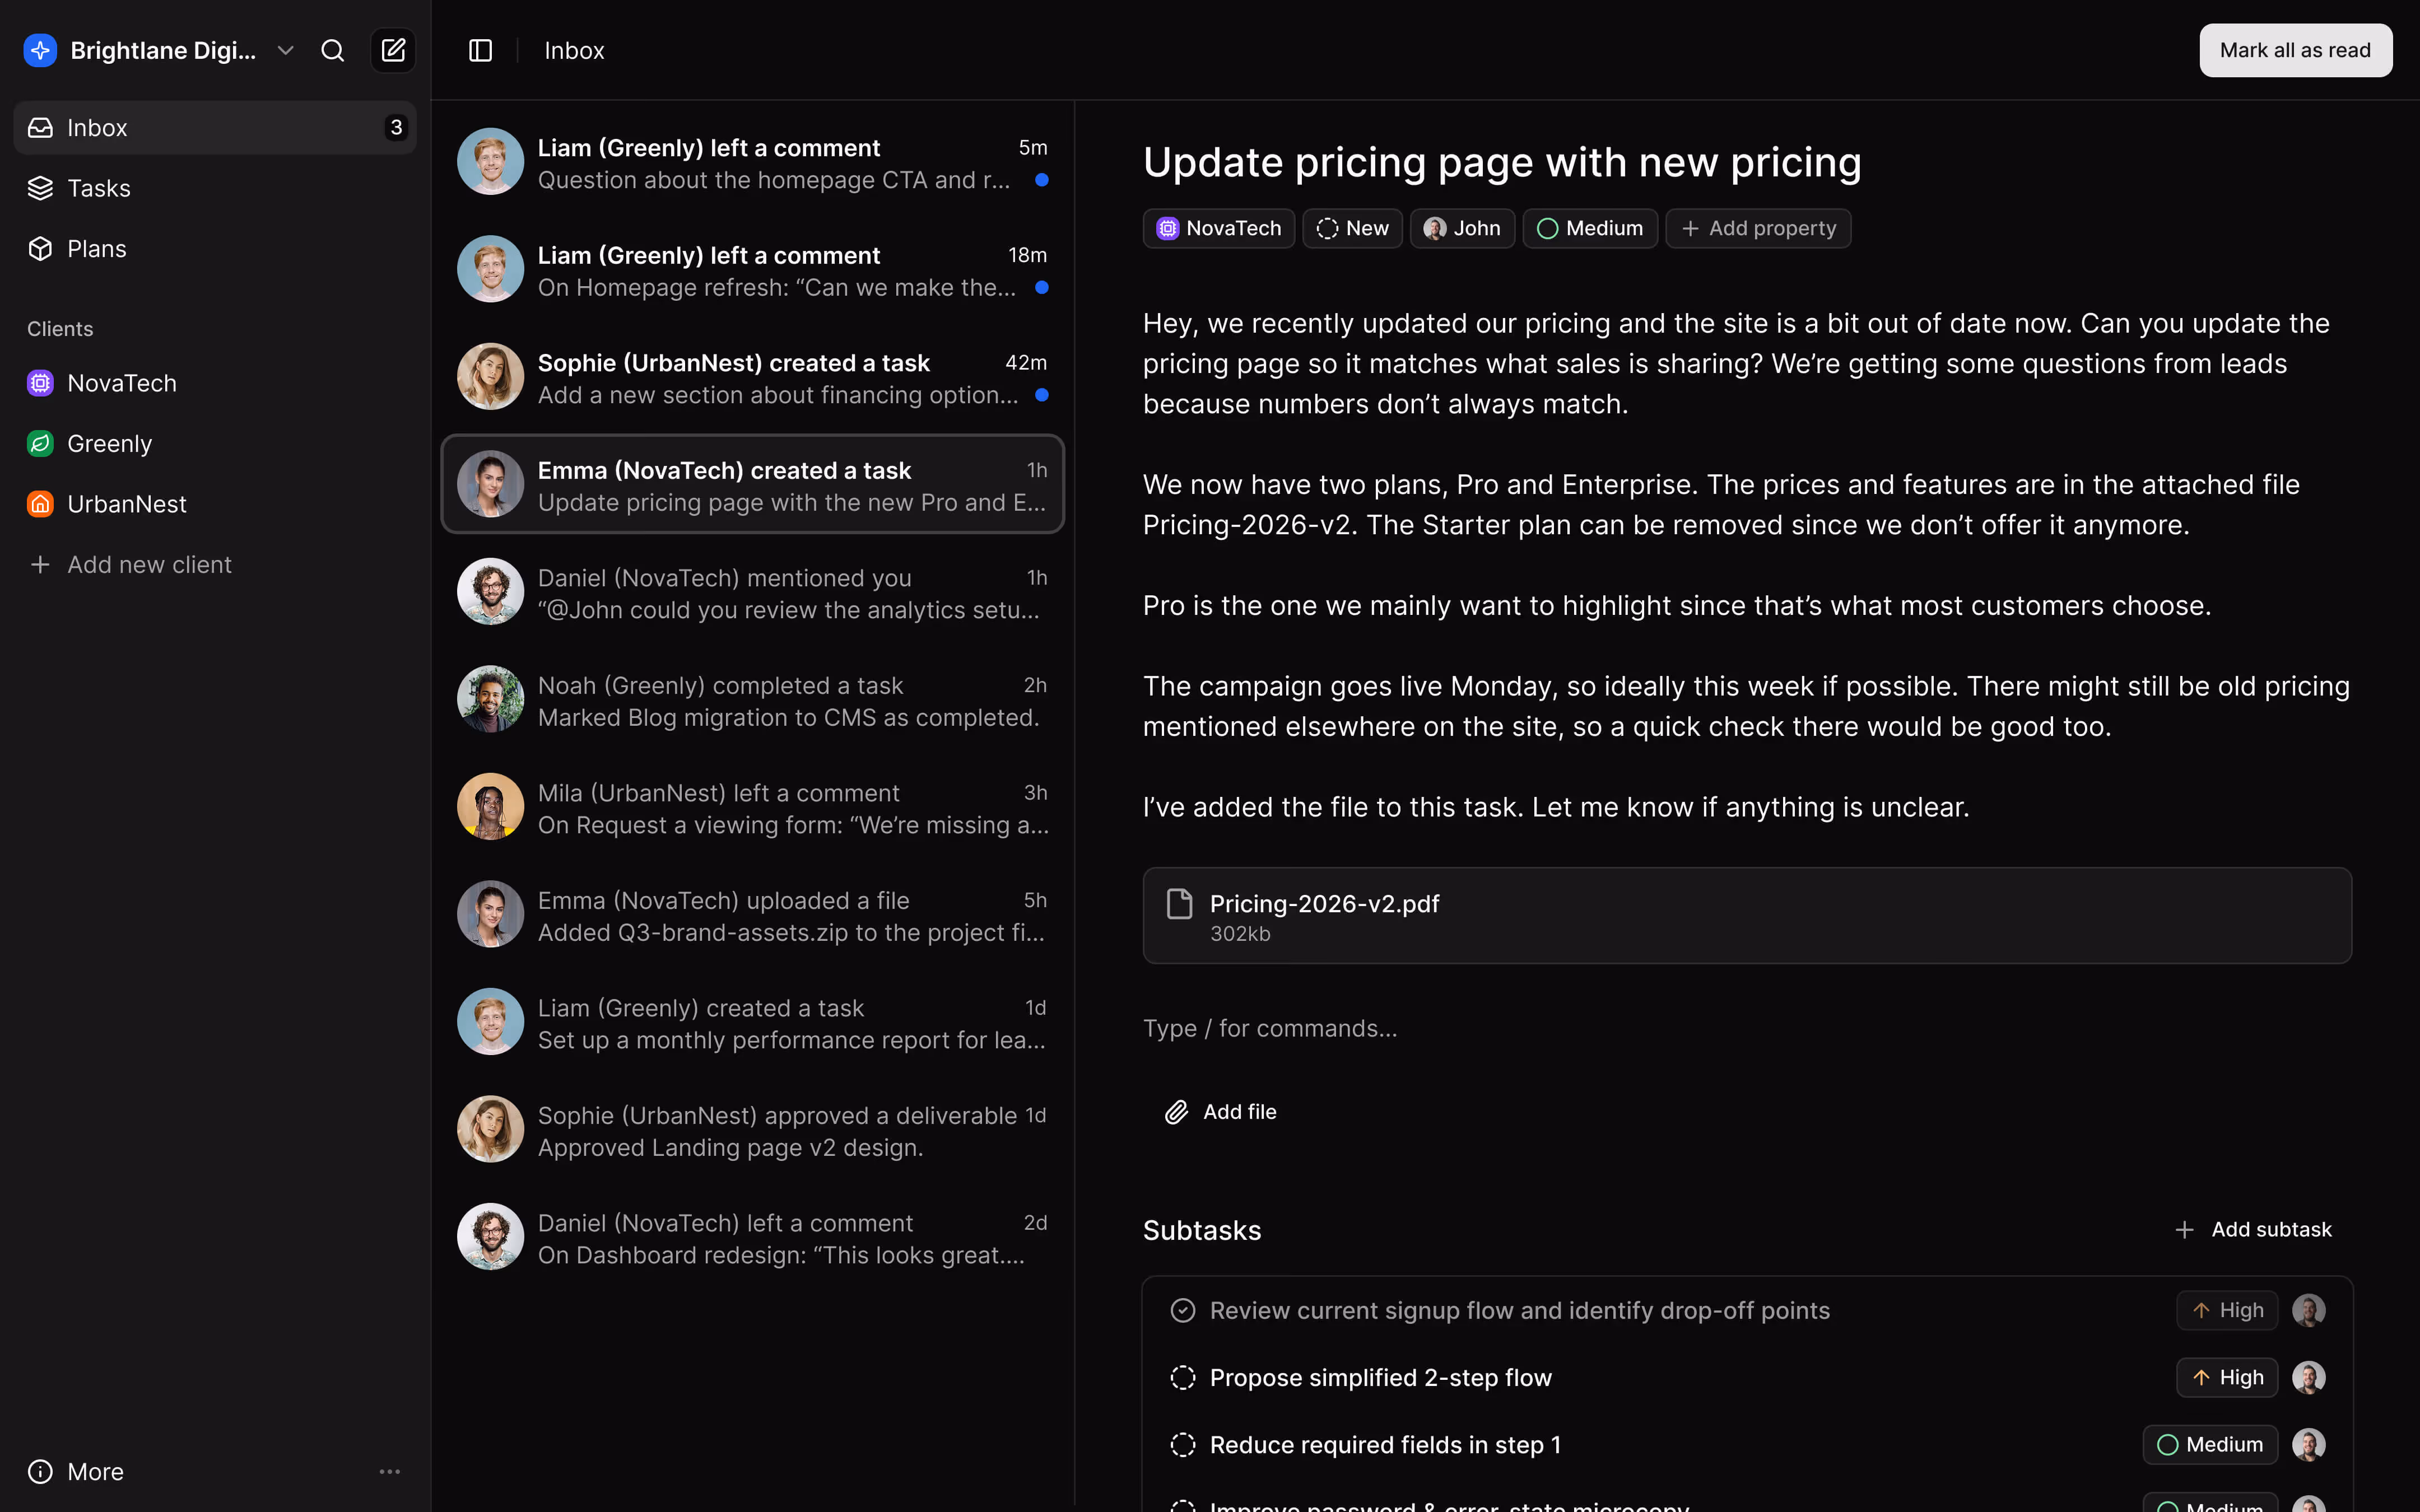The width and height of the screenshot is (2420, 1512).
Task: Click Mark all as read
Action: [x=2295, y=50]
